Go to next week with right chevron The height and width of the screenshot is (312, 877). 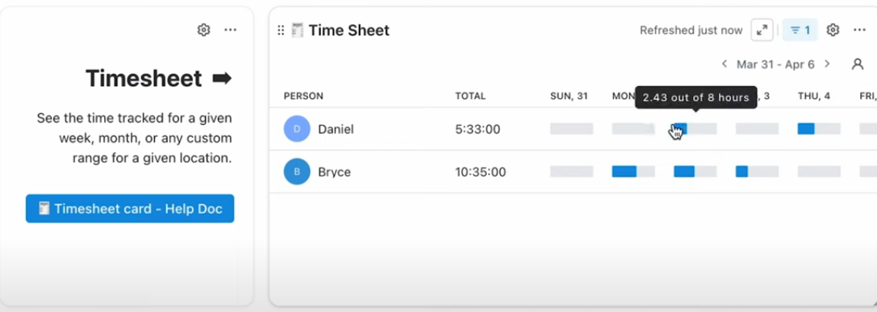827,64
